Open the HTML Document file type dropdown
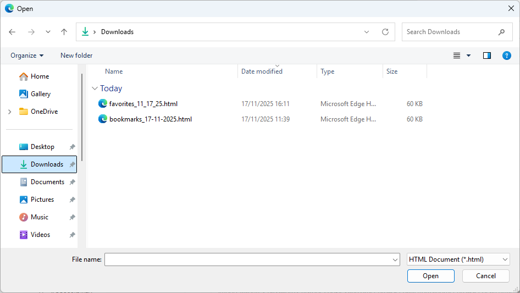Image resolution: width=520 pixels, height=293 pixels. (458, 259)
